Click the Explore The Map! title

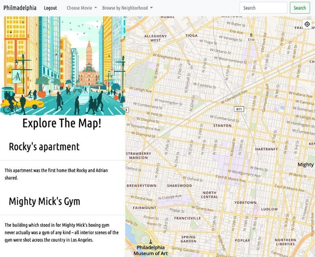tap(62, 123)
